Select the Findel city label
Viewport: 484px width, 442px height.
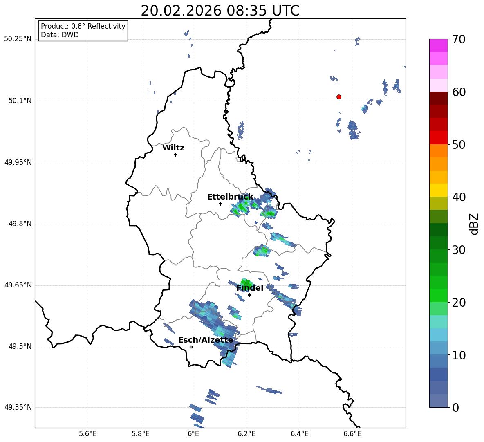(x=250, y=288)
